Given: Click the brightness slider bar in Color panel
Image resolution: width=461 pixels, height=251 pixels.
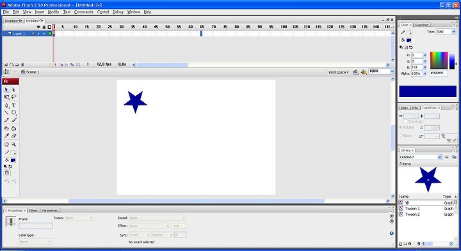Looking at the screenshot, I should click(452, 61).
